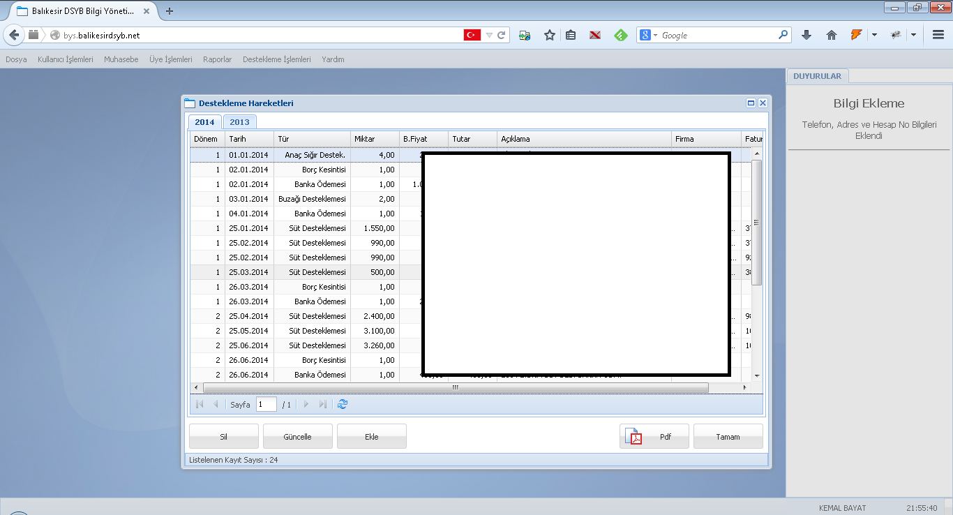Go to browser home page icon

click(832, 35)
